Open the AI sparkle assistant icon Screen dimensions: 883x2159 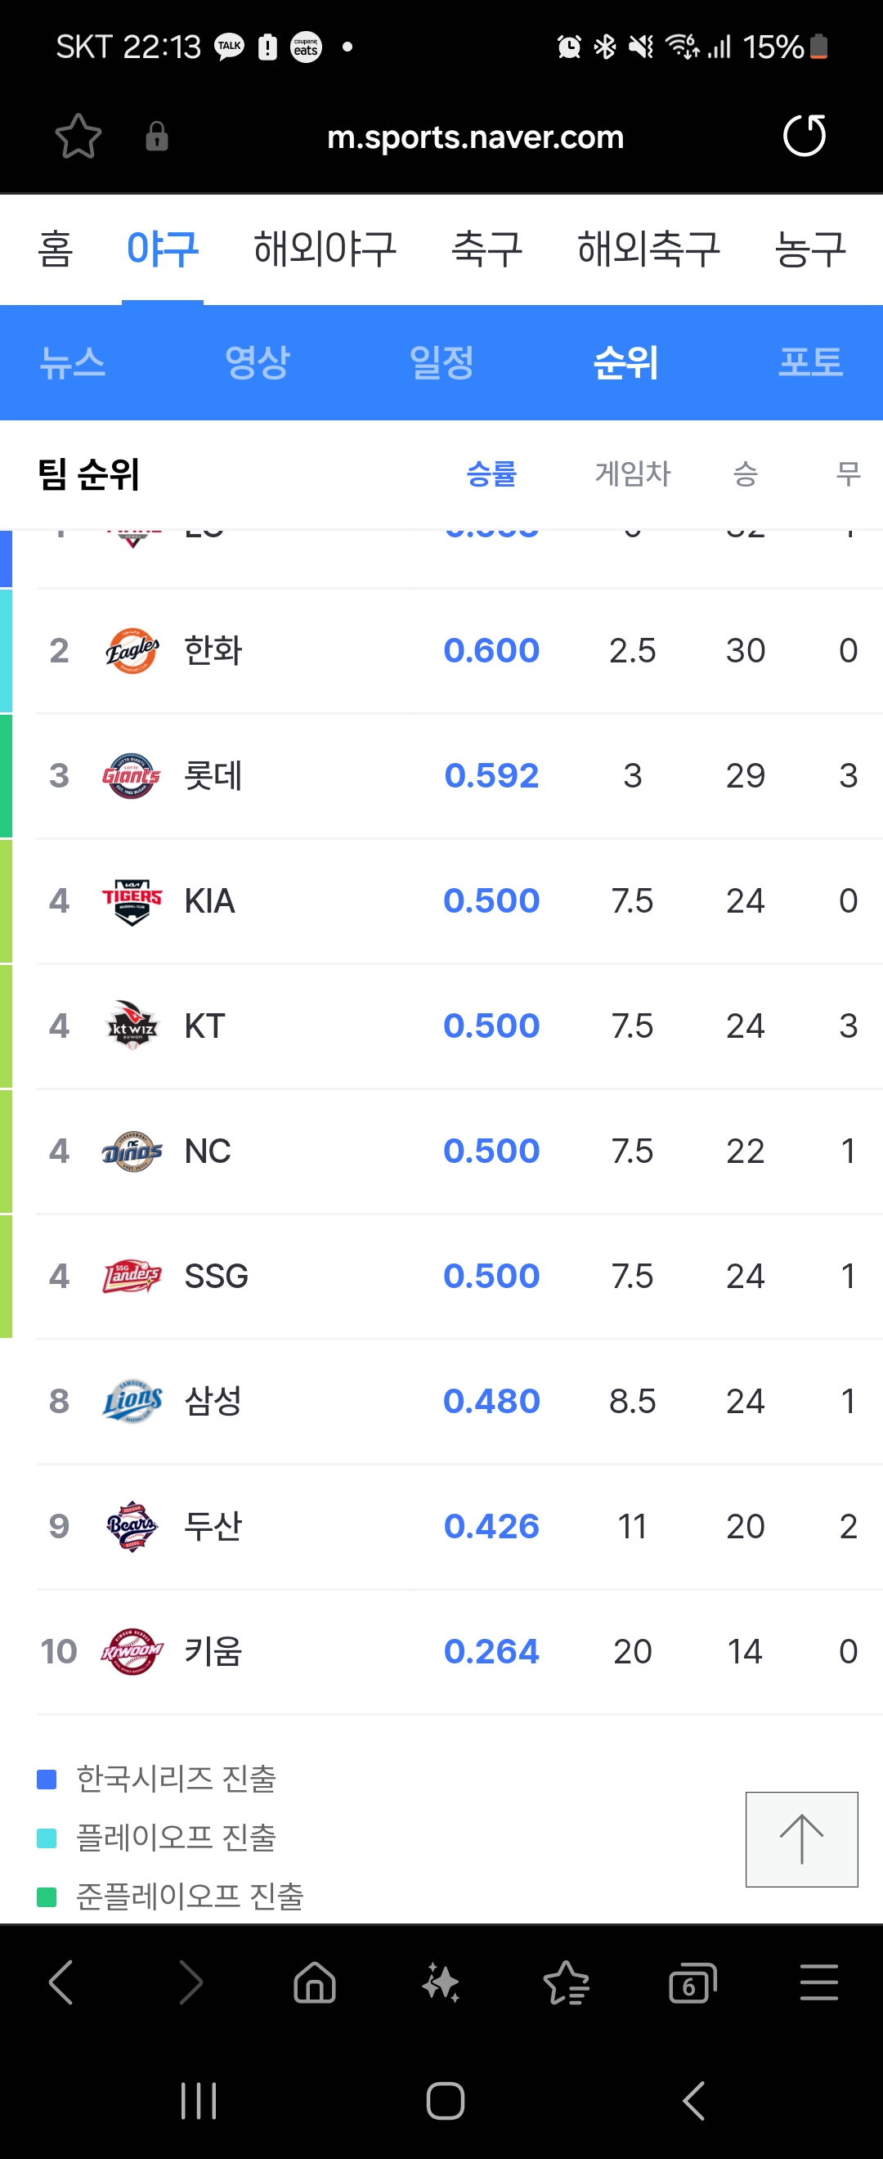coord(441,1983)
